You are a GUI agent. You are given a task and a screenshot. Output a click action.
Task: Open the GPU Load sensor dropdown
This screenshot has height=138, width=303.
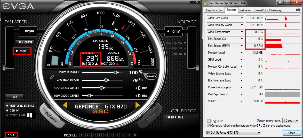[242, 60]
